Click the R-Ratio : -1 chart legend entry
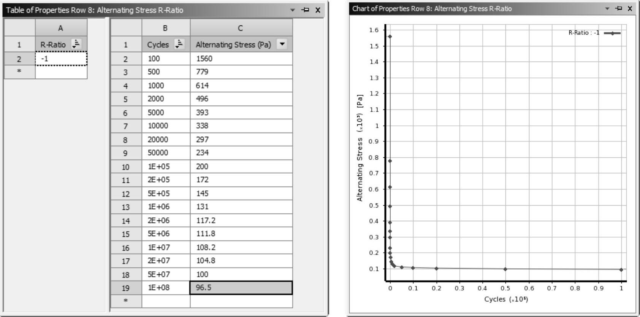640x317 pixels. pyautogui.click(x=594, y=33)
